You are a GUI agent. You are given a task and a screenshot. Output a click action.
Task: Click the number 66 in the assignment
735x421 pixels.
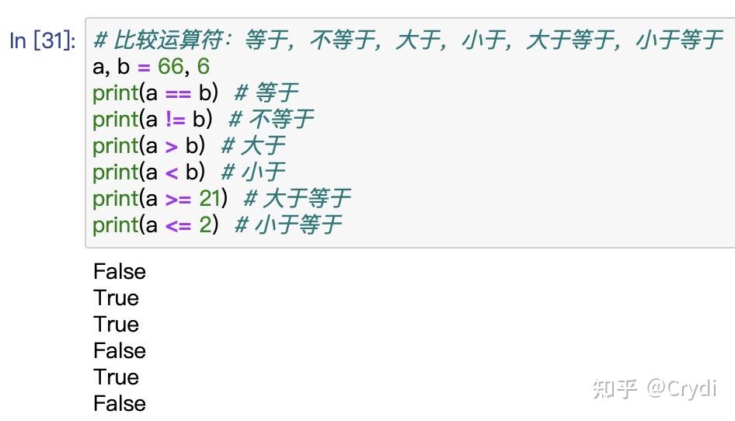click(171, 66)
